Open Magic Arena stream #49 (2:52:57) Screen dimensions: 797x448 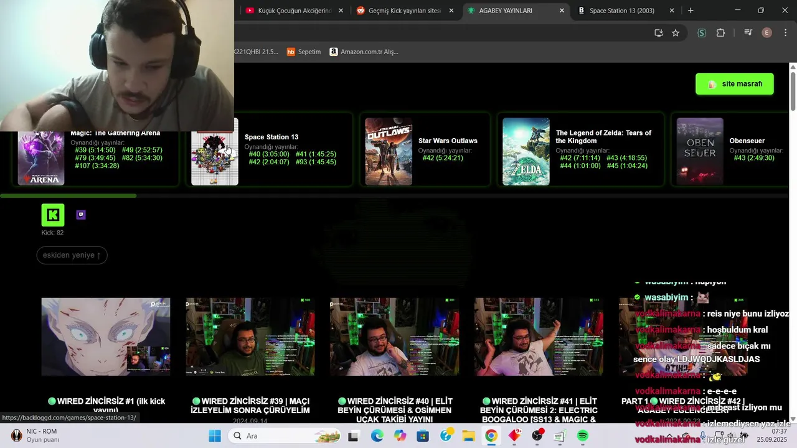142,150
